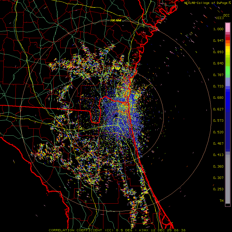This screenshot has height=232, width=232.
Task: Select the 0.360 legend value
Action: click(x=218, y=166)
